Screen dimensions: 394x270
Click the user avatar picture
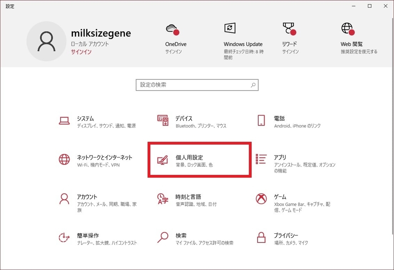47,41
